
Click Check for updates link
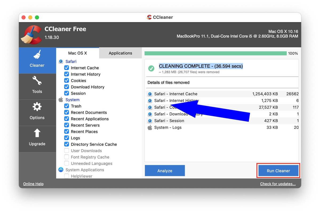(x=278, y=184)
